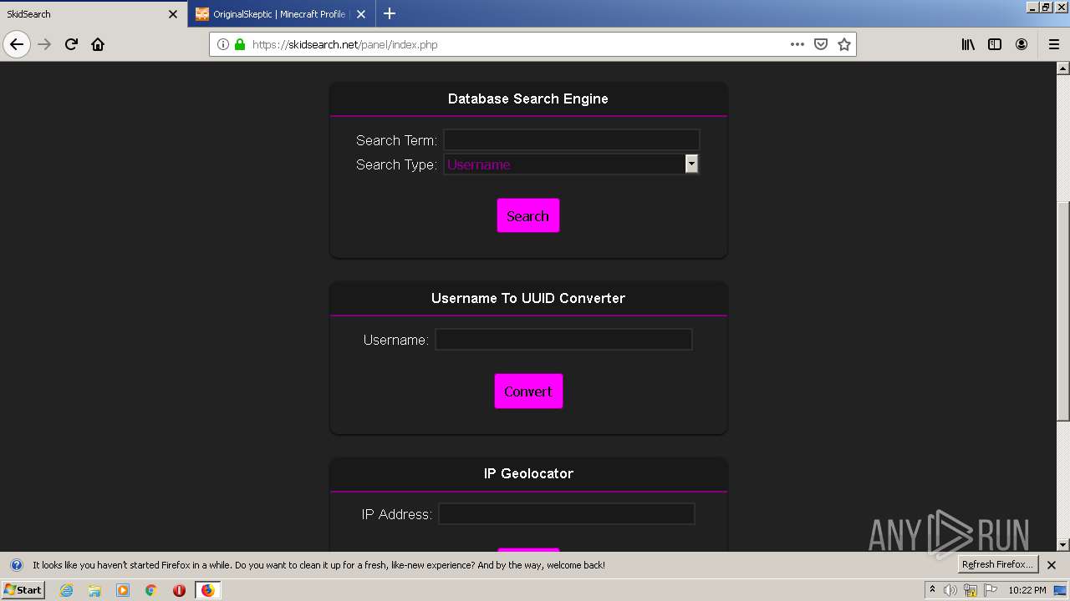Screen dimensions: 1070x601
Task: Show hidden system tray icons
Action: point(932,590)
